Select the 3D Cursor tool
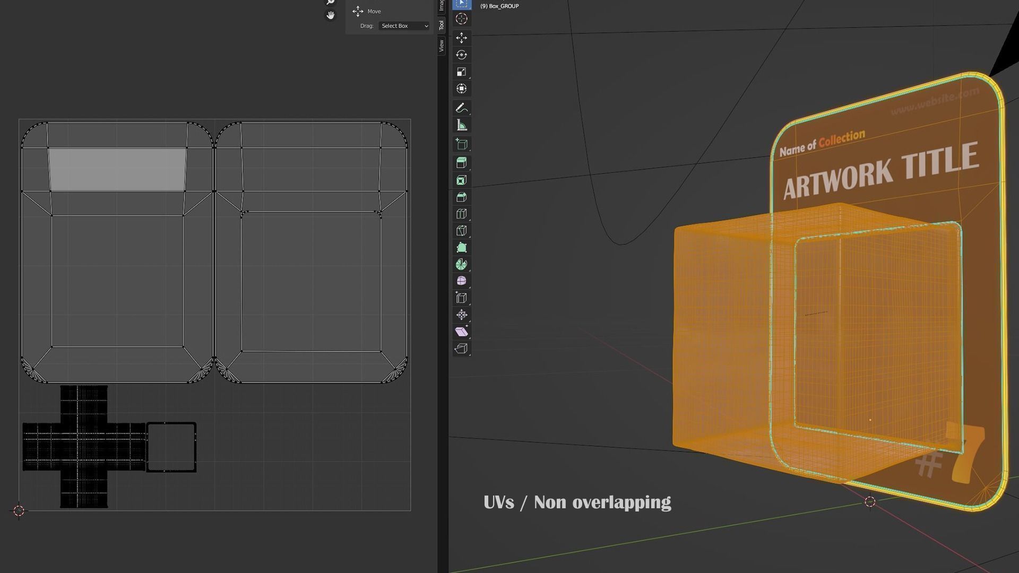This screenshot has width=1019, height=573. (x=461, y=19)
